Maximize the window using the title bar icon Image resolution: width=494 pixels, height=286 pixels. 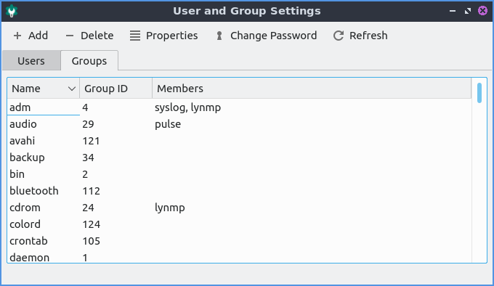pos(468,11)
